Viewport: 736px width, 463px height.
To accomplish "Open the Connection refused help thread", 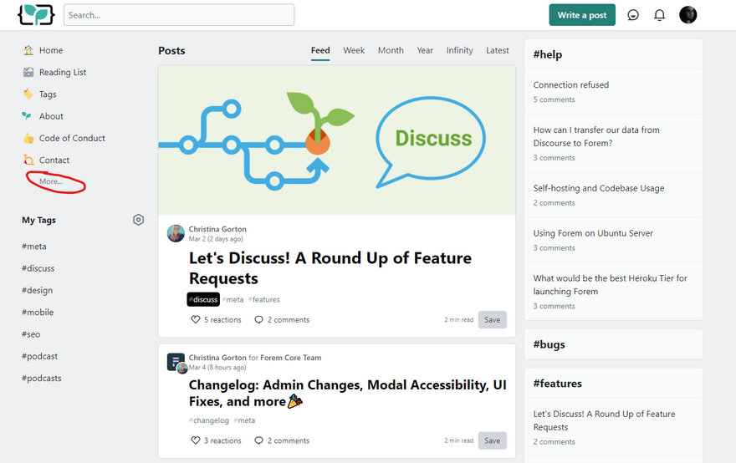I will [x=570, y=85].
